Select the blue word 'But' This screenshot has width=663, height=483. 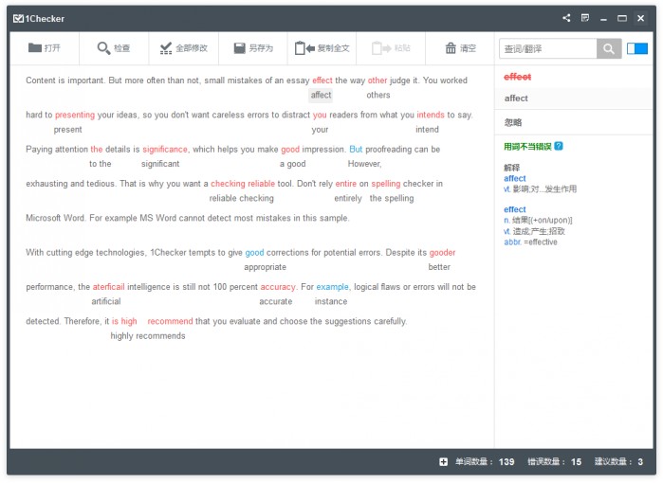click(x=356, y=150)
